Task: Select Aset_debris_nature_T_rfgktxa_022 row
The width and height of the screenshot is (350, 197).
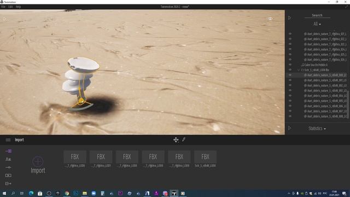Action: coord(325,39)
